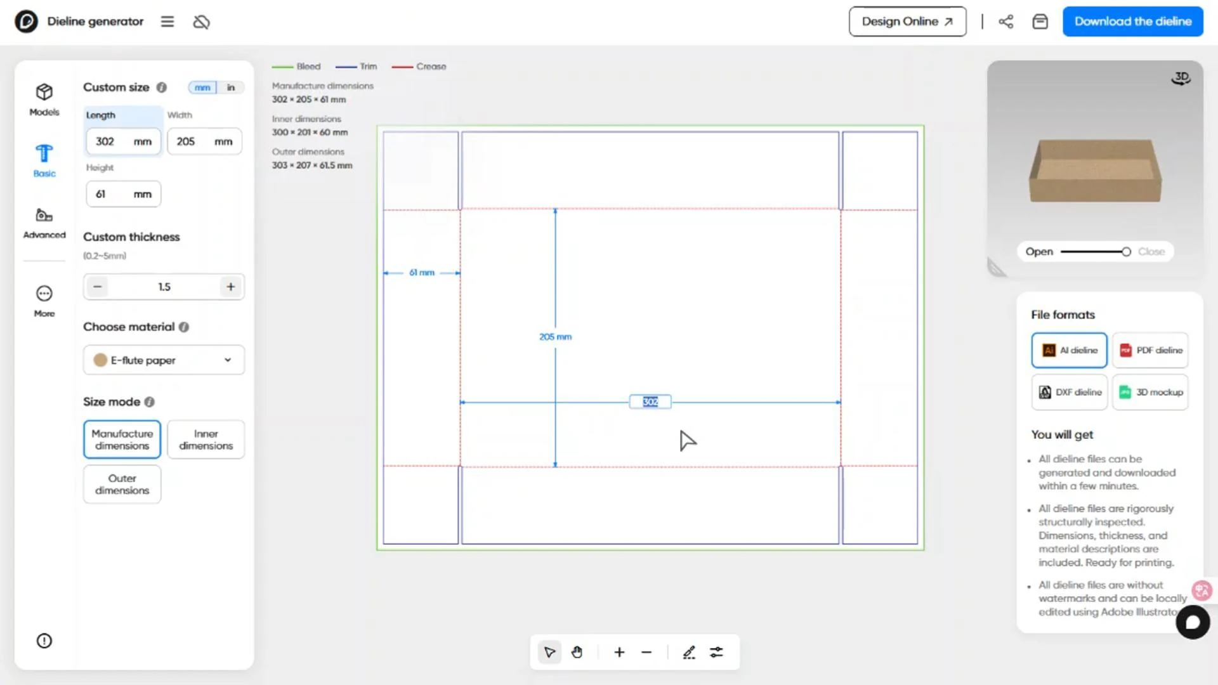
Task: Click the Bleed legend entry
Action: click(296, 67)
